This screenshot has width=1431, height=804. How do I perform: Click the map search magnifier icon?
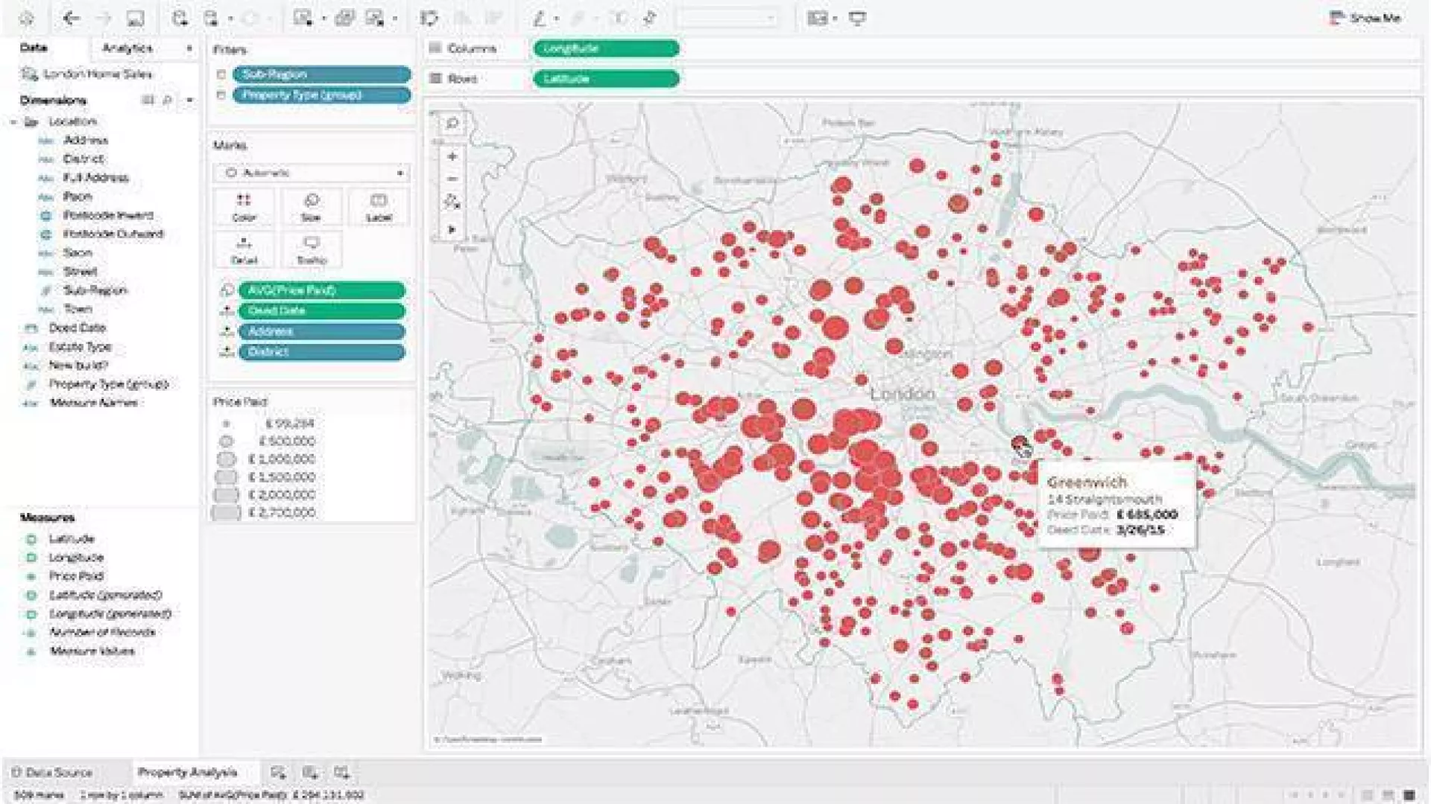452,124
